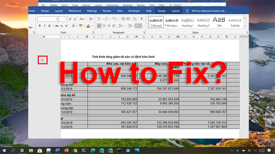Open the Change Case (Aa) dropdown
Screen dimensions: 275x154
pyautogui.click(x=82, y=19)
